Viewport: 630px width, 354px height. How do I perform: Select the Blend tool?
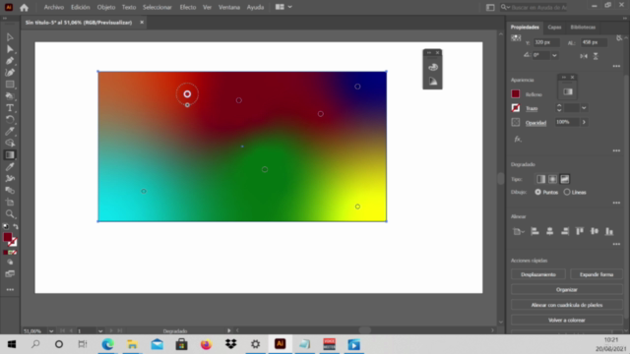tap(10, 190)
